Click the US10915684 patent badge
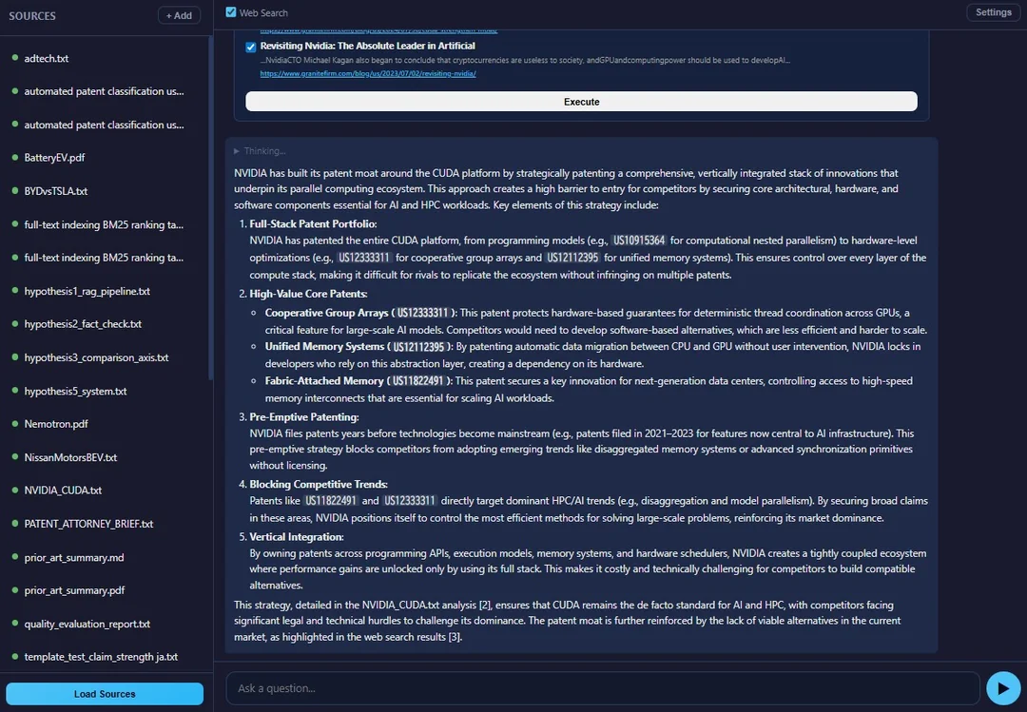1027x712 pixels. click(x=639, y=239)
